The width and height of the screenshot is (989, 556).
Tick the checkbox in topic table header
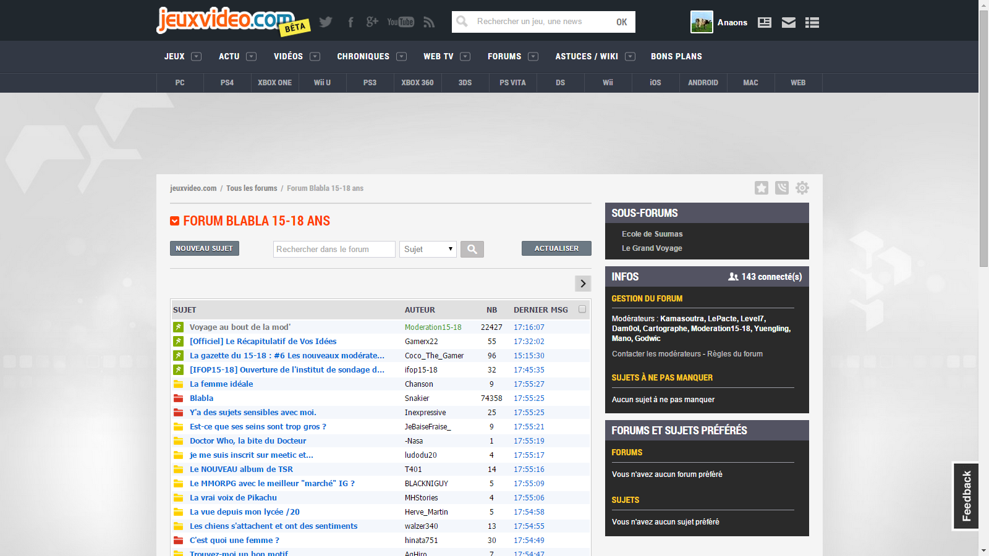[x=582, y=310]
